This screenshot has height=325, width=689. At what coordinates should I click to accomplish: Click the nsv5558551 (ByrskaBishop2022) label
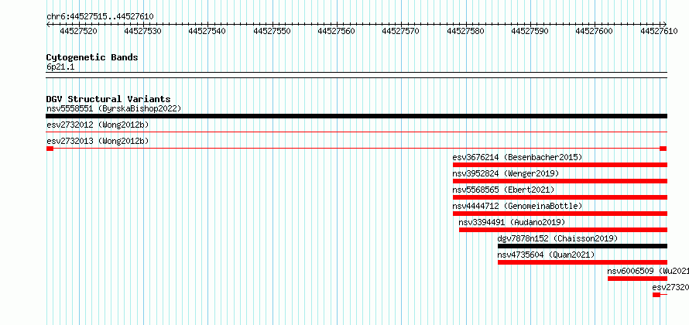pyautogui.click(x=114, y=108)
